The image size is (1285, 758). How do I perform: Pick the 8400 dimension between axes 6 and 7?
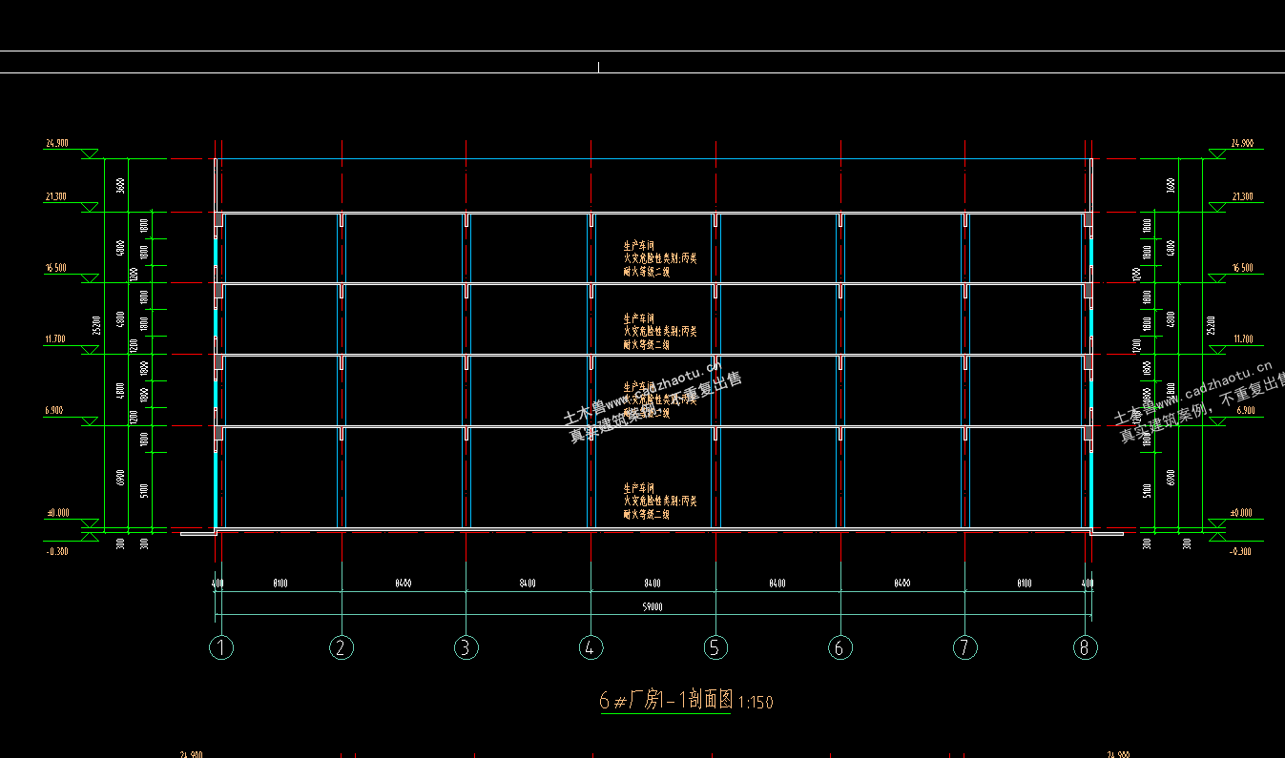[902, 582]
